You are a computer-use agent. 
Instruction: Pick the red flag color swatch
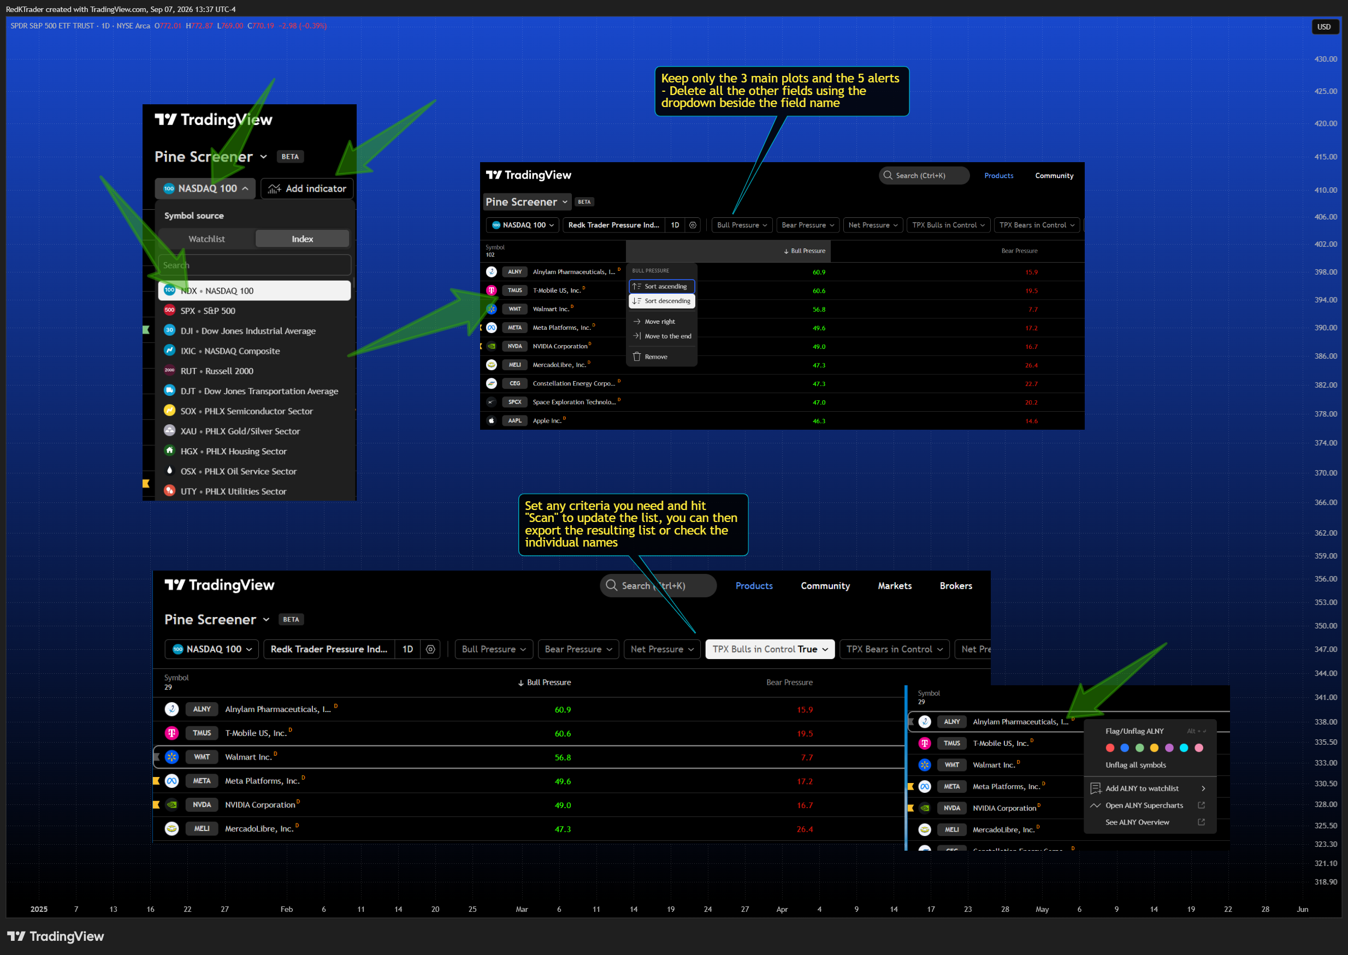tap(1110, 748)
